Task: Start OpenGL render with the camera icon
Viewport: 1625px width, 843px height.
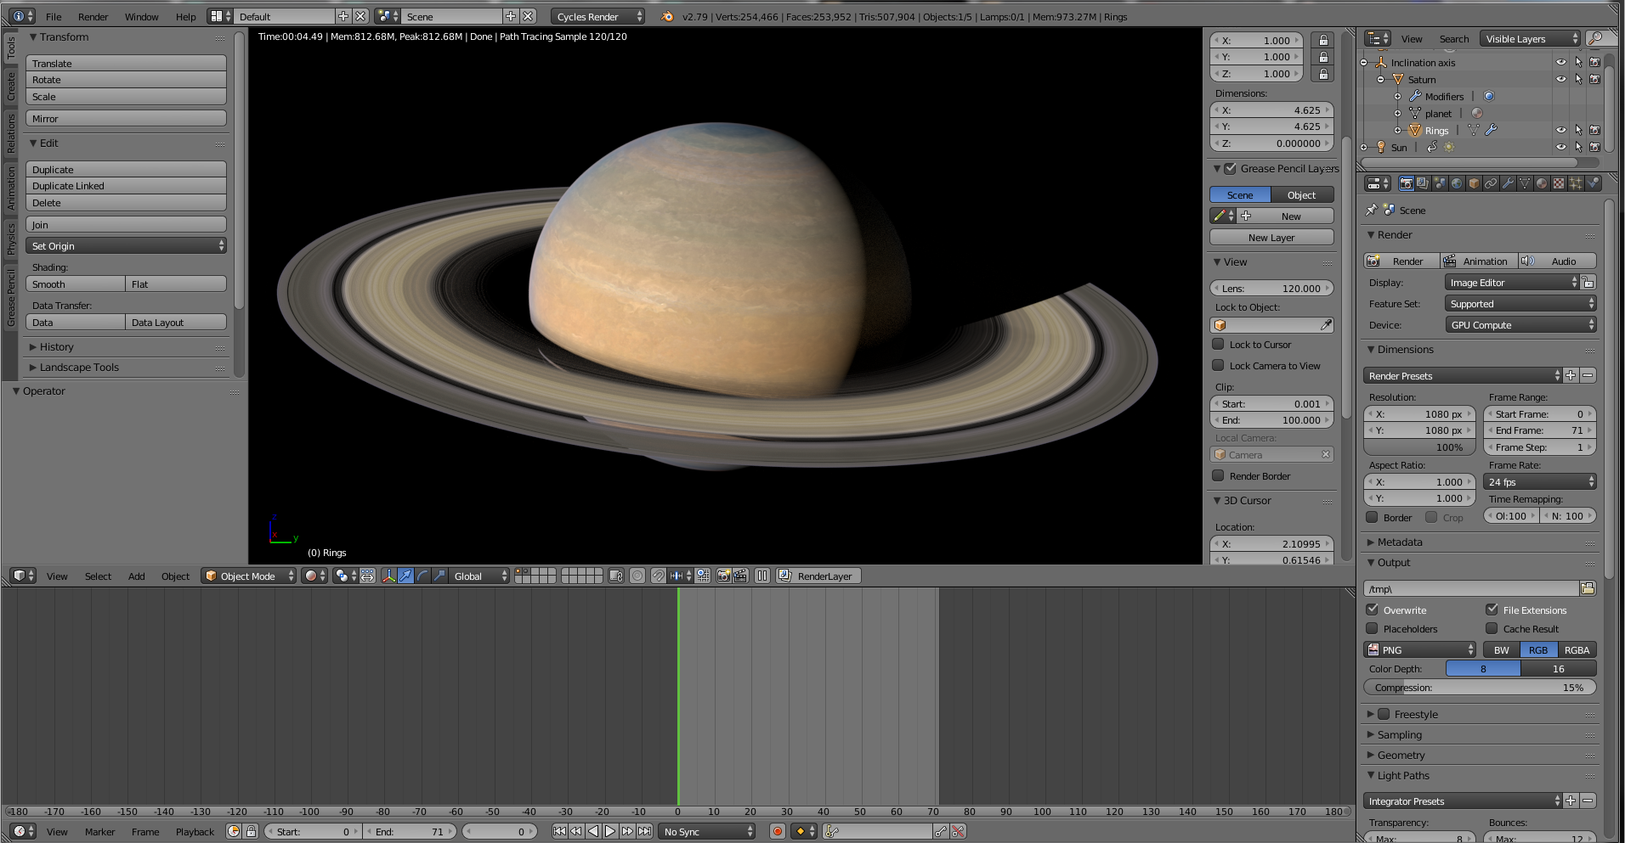Action: point(723,575)
